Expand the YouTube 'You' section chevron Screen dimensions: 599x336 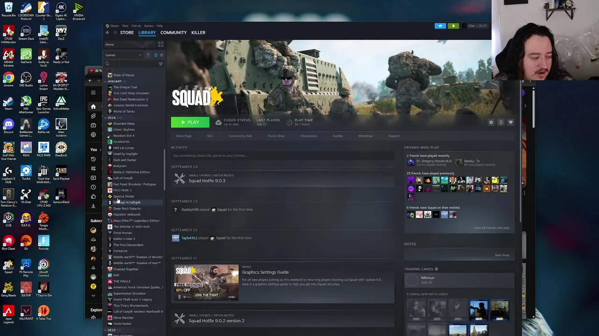pos(100,150)
